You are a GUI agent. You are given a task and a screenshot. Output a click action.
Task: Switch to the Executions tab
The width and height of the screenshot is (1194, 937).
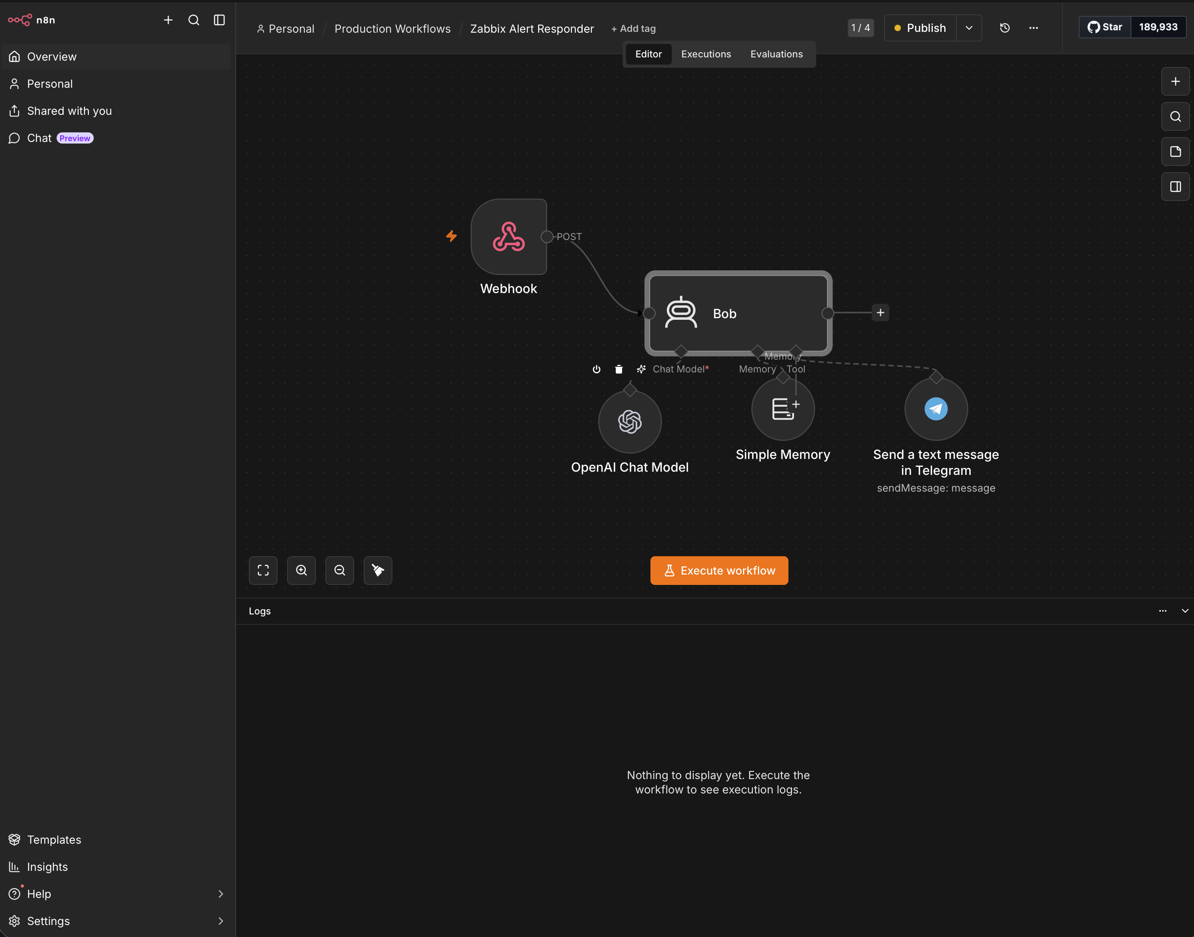coord(705,54)
